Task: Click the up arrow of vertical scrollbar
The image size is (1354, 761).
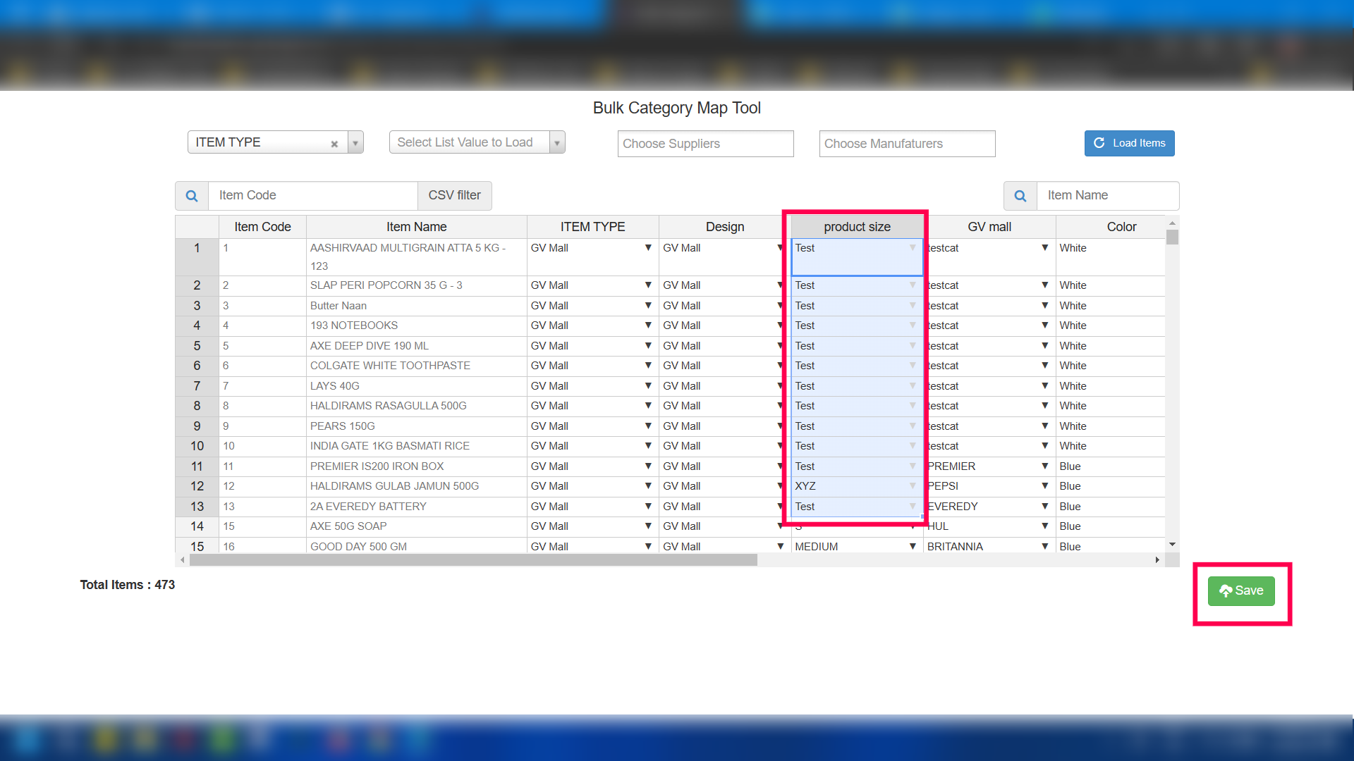Action: 1172,223
